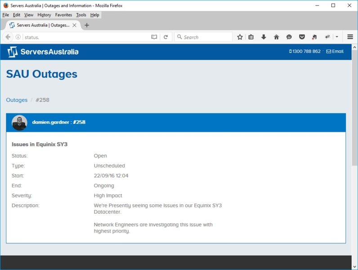Save page to Pocket icon
This screenshot has width=358, height=270.
302,37
